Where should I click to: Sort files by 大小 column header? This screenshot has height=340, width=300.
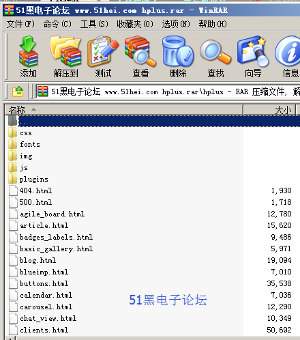269,110
